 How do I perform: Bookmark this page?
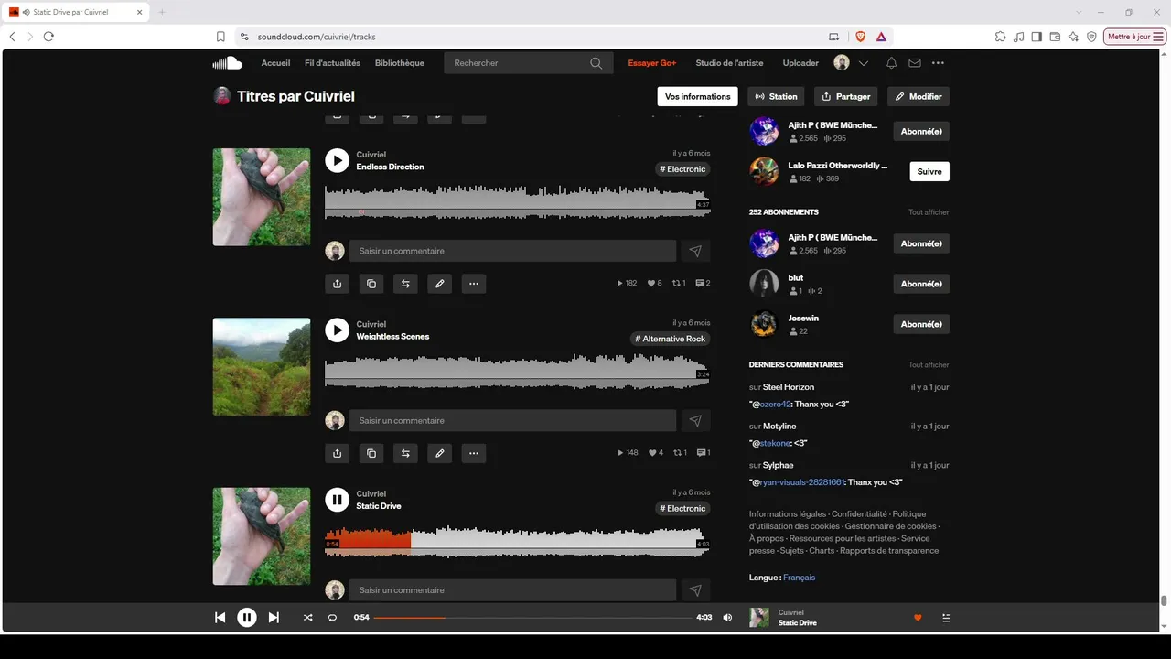click(x=220, y=37)
